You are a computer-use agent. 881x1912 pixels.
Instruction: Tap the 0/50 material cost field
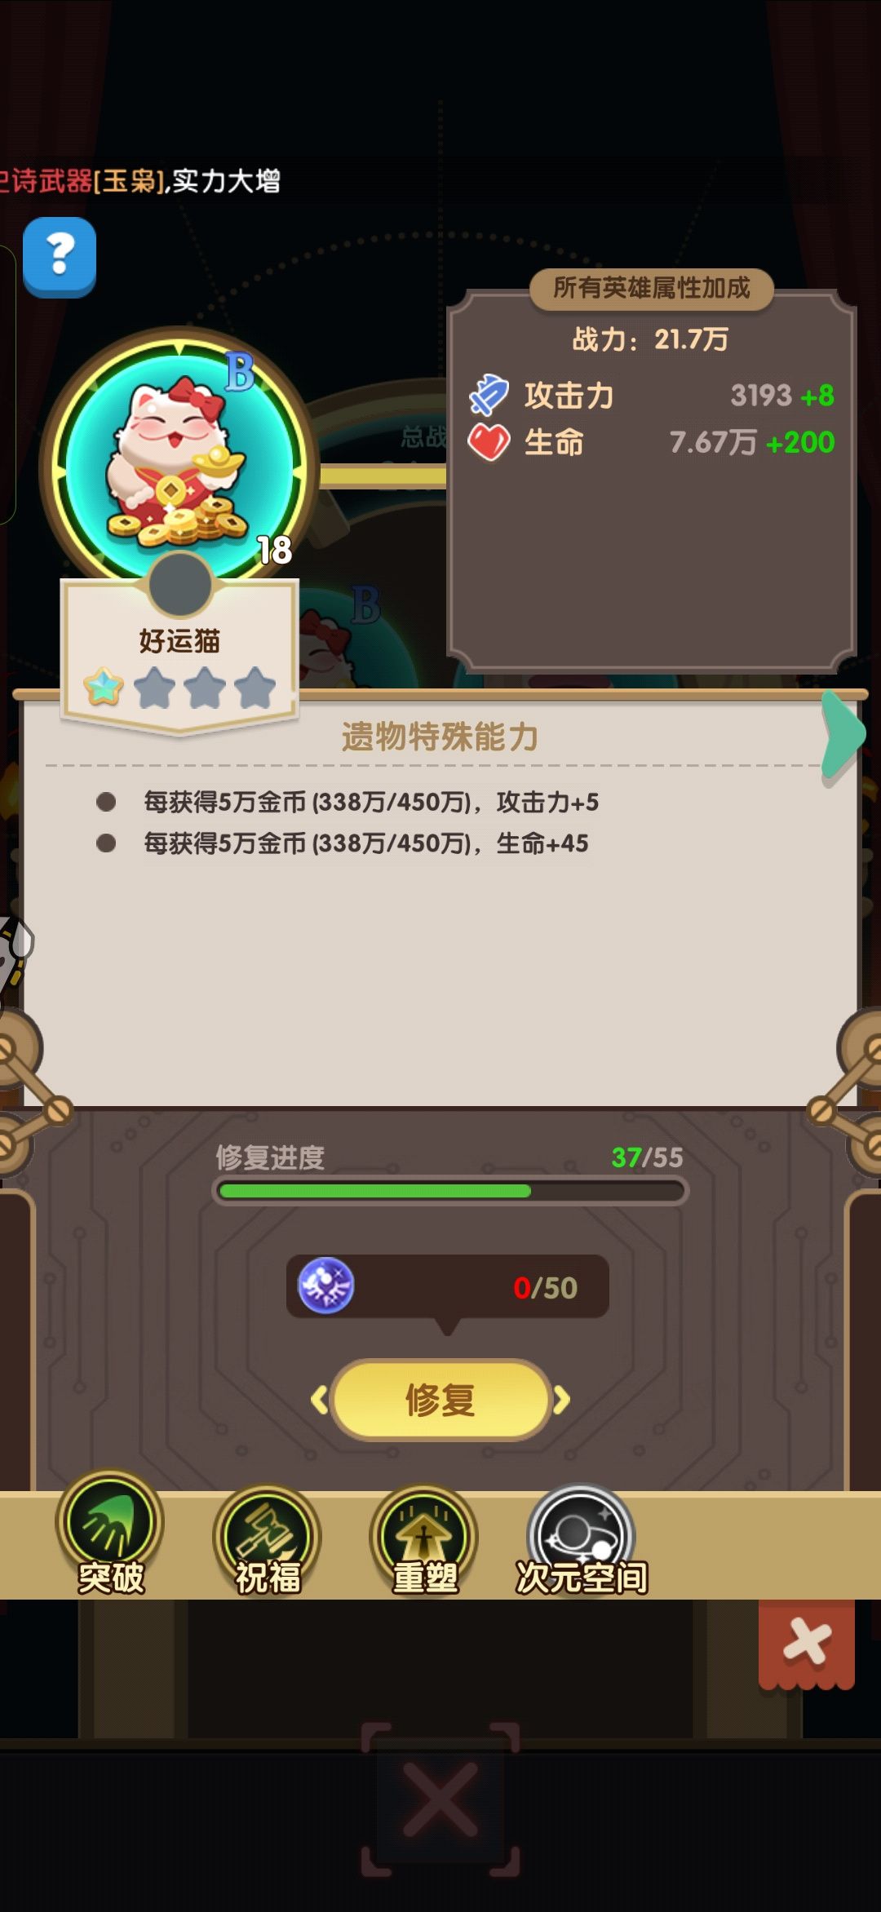(x=447, y=1286)
